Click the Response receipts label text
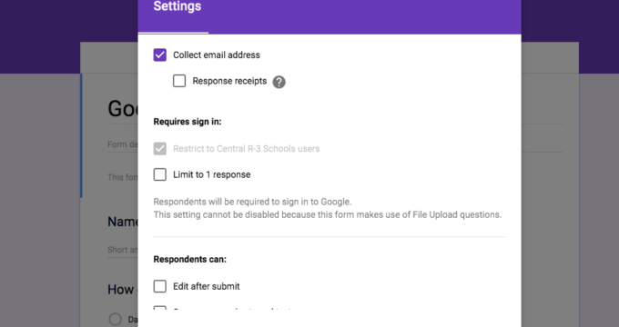 (229, 81)
